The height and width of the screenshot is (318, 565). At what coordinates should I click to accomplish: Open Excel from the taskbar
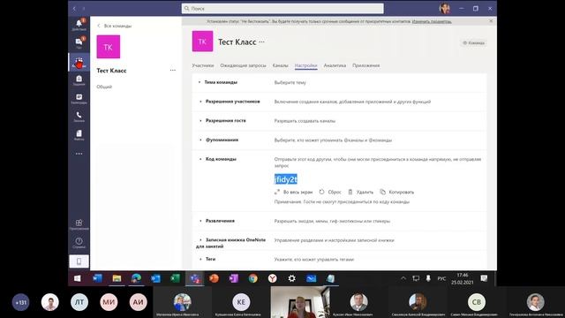175,278
